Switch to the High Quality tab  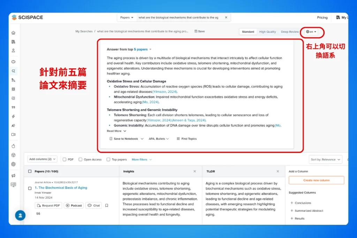267,32
